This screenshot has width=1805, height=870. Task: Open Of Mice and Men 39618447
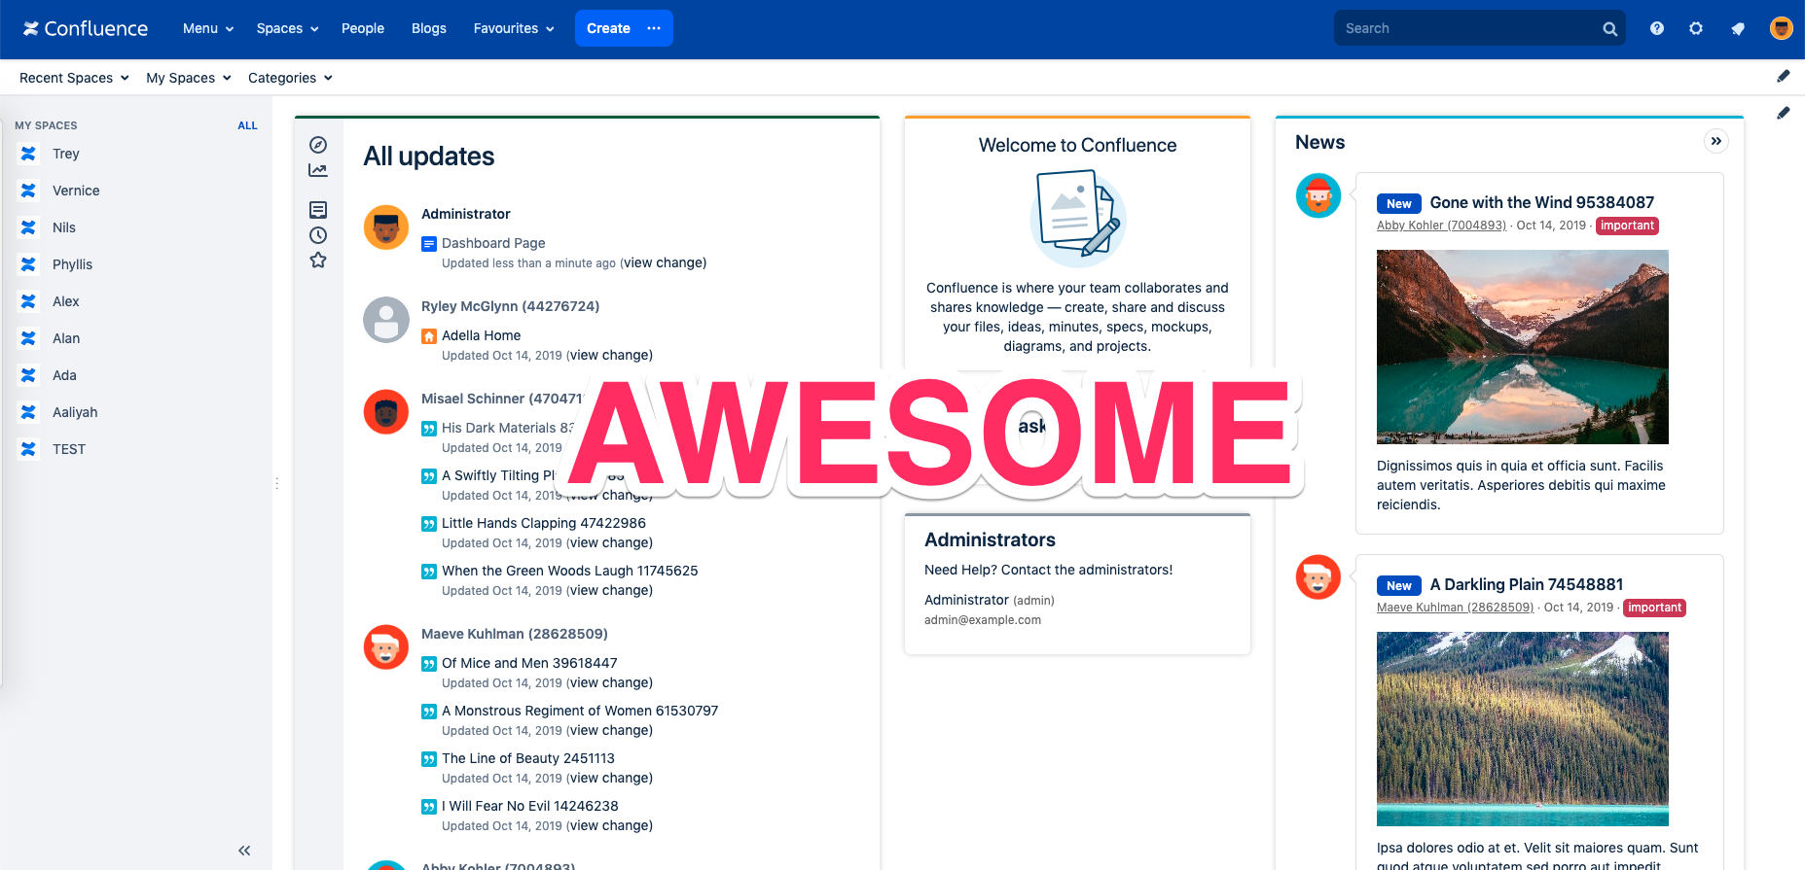pos(529,663)
